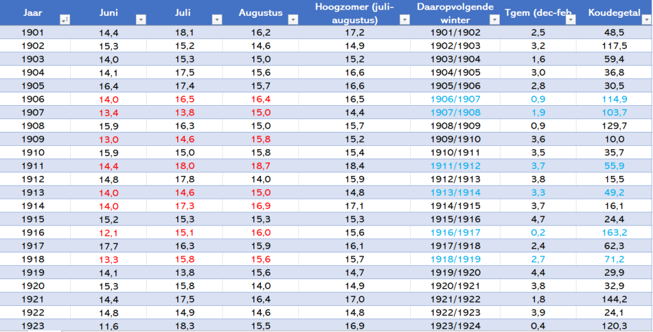
Task: Expand the Juli column filter arrow
Action: (x=217, y=20)
